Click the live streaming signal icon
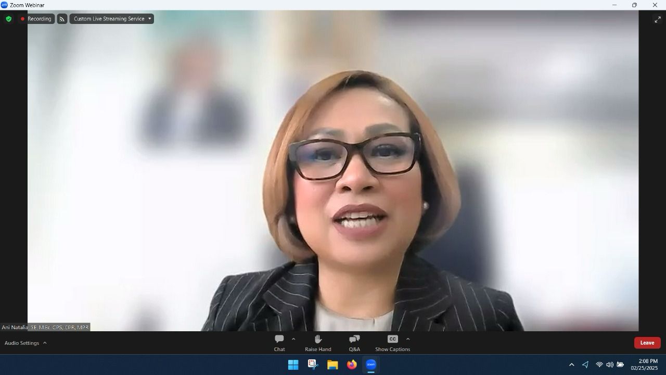Image resolution: width=666 pixels, height=375 pixels. (x=62, y=19)
